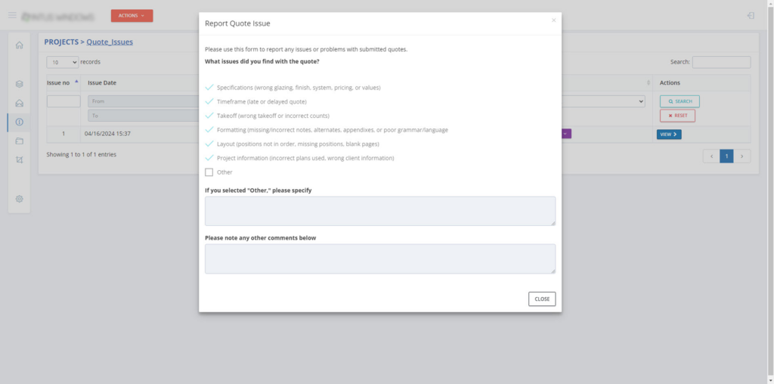774x384 pixels.
Task: Toggle the Timeframe issue checkmark
Action: (209, 101)
